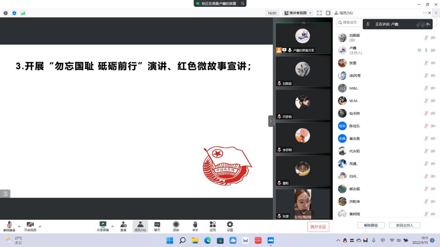Click 成员(56) in the bottom toolbar

(x=140, y=226)
